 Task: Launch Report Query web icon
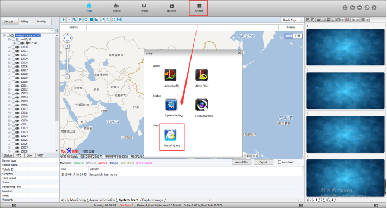coord(171,135)
